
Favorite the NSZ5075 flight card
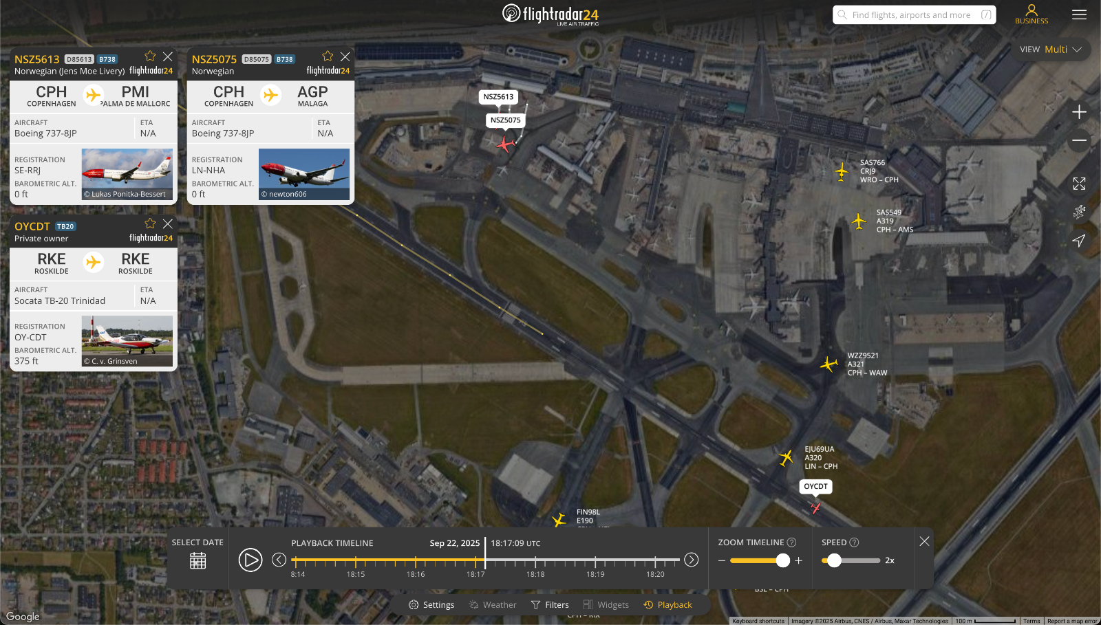328,56
